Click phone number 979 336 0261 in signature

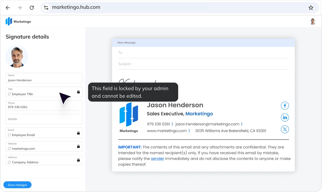pos(158,124)
